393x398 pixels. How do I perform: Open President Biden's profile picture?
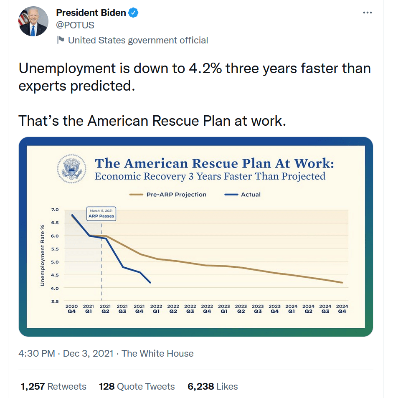tap(33, 21)
